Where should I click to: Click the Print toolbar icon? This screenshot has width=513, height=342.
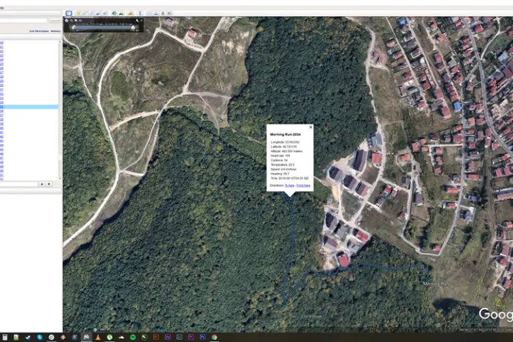[156, 13]
